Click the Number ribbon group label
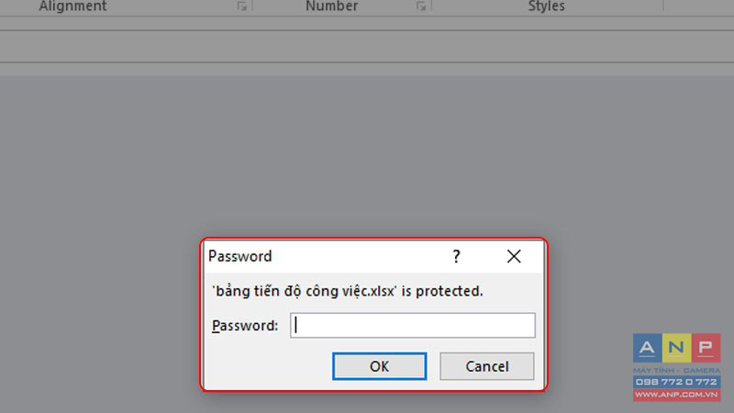The width and height of the screenshot is (734, 413). [331, 6]
